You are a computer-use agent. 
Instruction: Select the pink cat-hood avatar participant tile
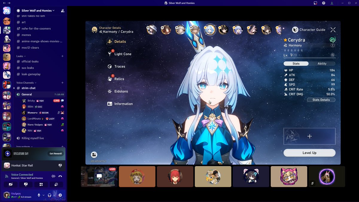[x=289, y=177]
